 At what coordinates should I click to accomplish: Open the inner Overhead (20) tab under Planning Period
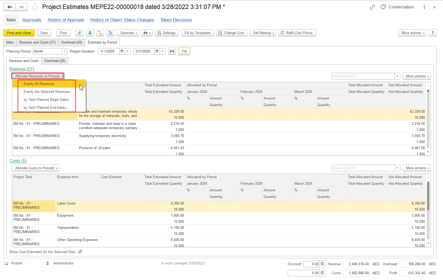[x=55, y=61]
